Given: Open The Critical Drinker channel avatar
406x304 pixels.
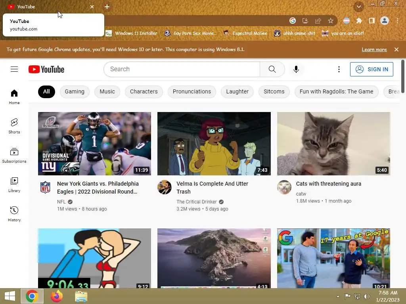Looking at the screenshot, I should pyautogui.click(x=165, y=187).
